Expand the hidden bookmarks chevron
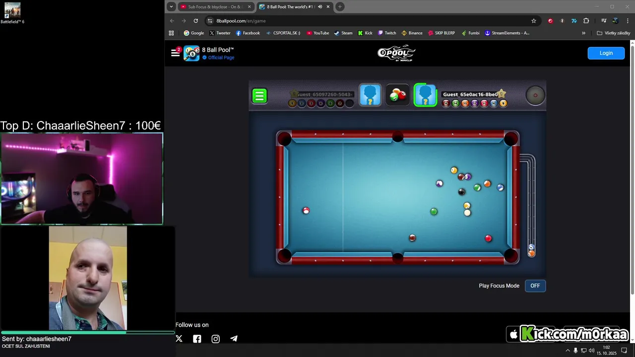Screen dimensions: 635x357 point(583,33)
